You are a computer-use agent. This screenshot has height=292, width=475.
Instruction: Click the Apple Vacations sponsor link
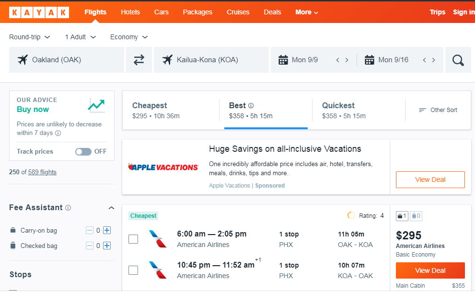(x=229, y=186)
